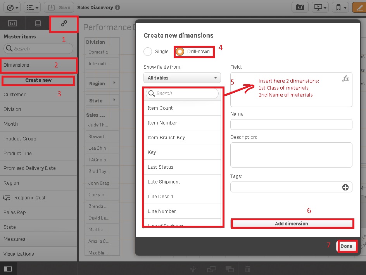Select Lee Chin in Sales Rep list
This screenshot has width=366, height=275.
(x=102, y=148)
